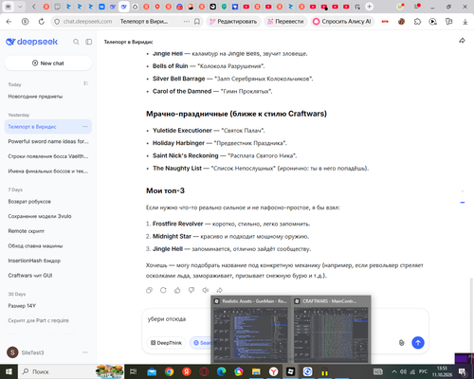Open the 'Размер 14Y' chat

click(x=48, y=306)
